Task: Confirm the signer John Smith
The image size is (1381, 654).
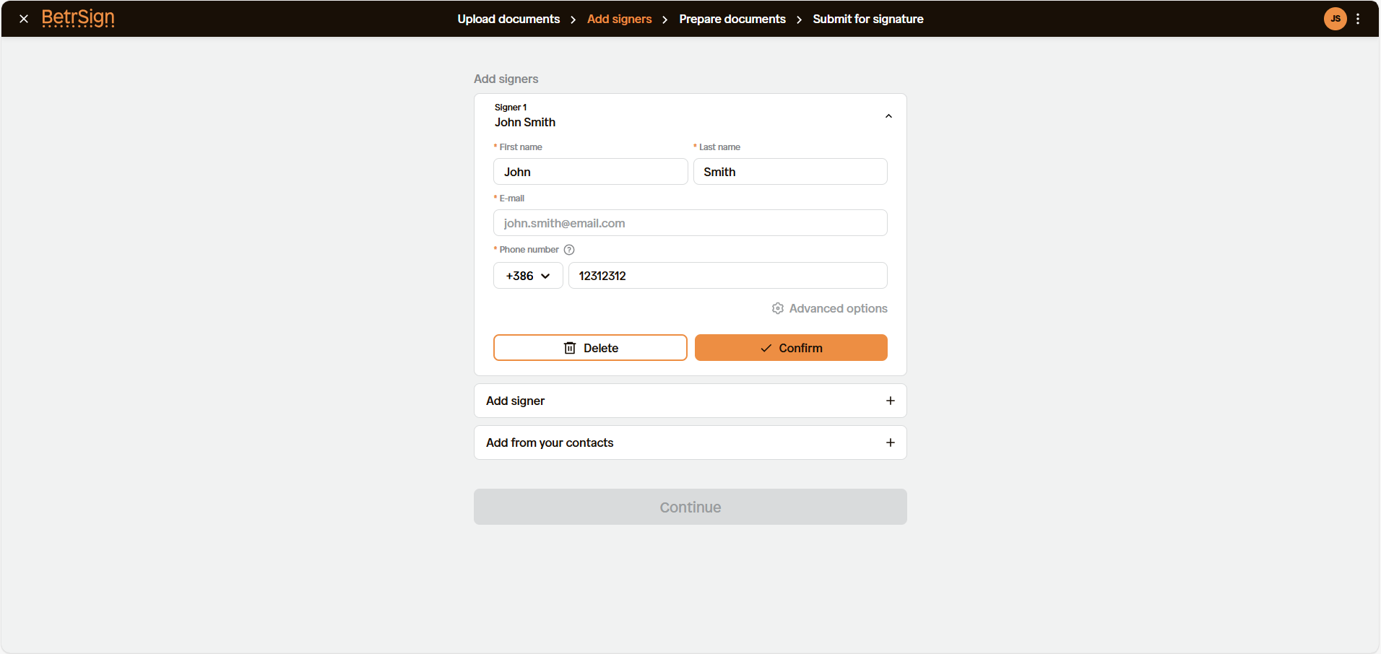Action: tap(791, 347)
